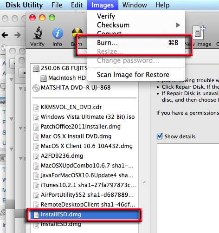The image size is (219, 233).
Task: Open the Window menu in menu bar
Action: 135,5
